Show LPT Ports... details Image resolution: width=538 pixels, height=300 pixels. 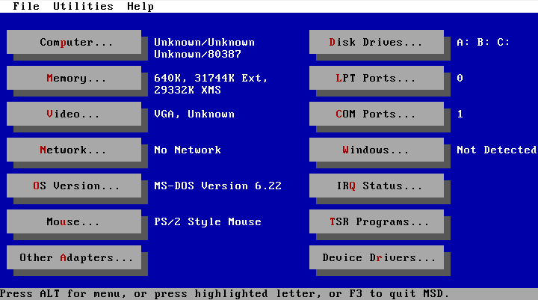click(377, 78)
